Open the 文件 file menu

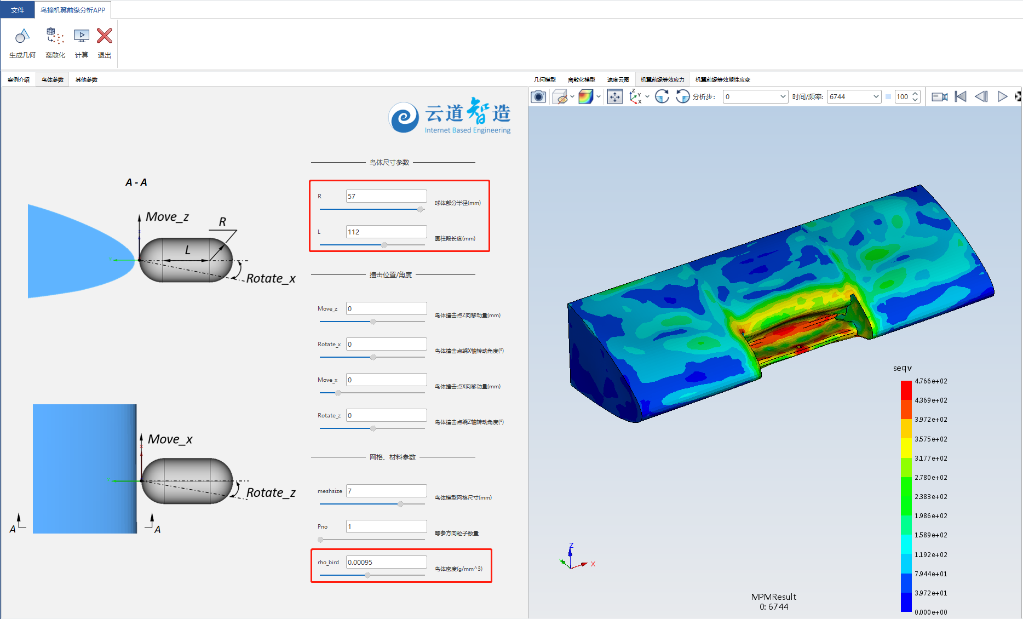tap(18, 10)
